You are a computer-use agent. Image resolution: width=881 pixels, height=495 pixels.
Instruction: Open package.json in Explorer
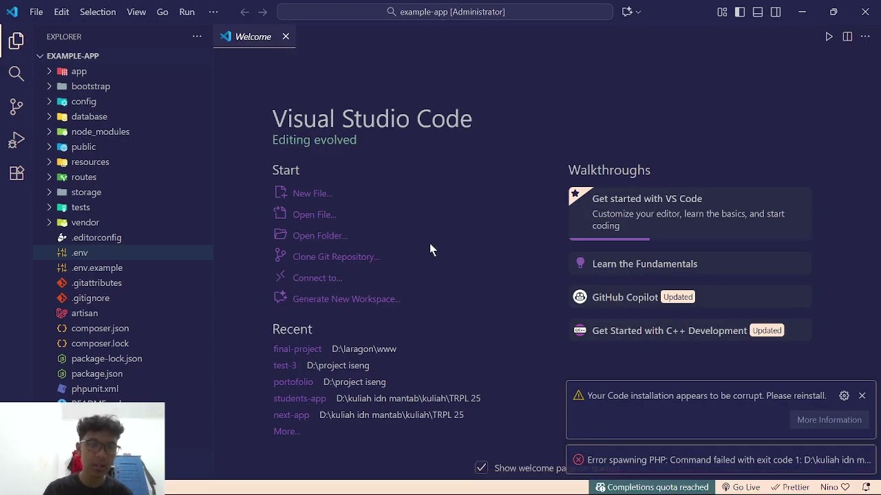97,373
